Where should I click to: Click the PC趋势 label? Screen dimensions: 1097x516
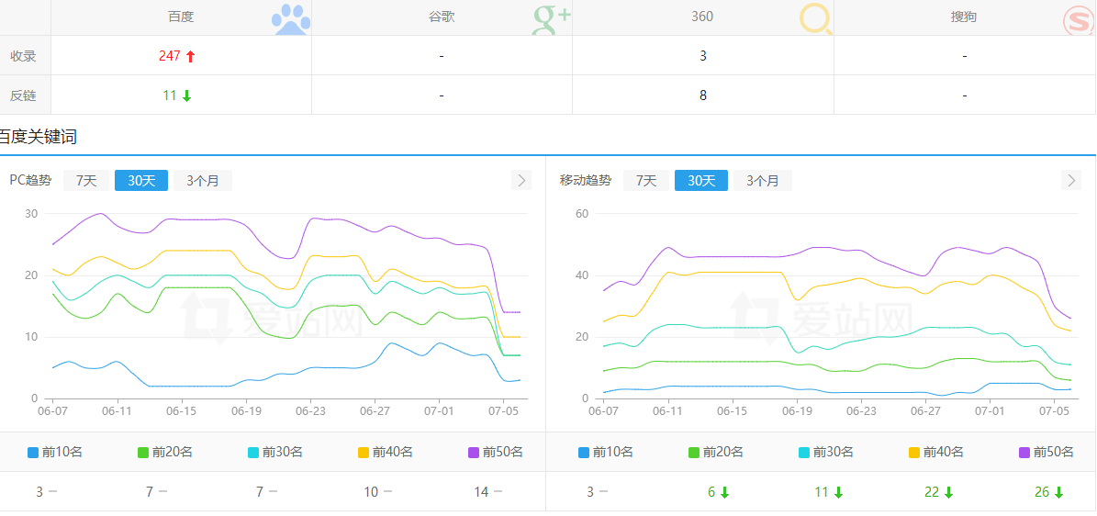(x=31, y=181)
